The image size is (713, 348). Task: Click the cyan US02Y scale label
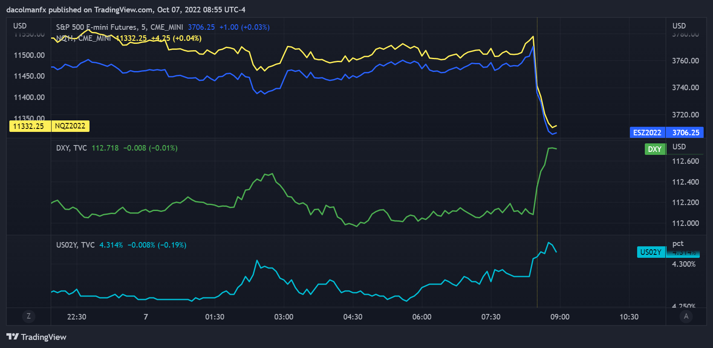[651, 252]
